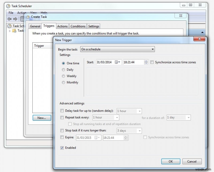Select the Triggers tab
This screenshot has width=214, height=172.
[49, 26]
